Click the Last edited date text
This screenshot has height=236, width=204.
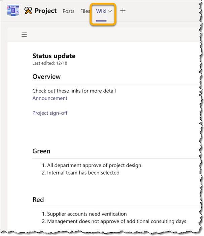click(x=47, y=63)
